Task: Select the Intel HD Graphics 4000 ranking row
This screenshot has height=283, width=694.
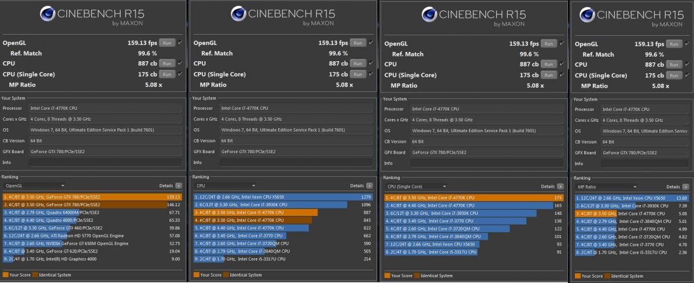Action: (92, 259)
